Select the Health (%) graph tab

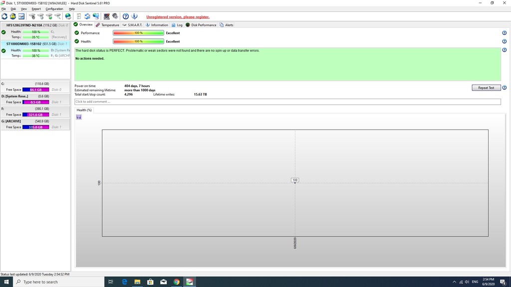[x=84, y=110]
